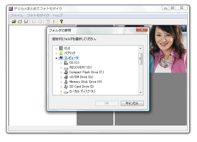This screenshot has height=142, width=197.
Task: Select the SD Card Drive (I:) entry
Action: [81, 87]
